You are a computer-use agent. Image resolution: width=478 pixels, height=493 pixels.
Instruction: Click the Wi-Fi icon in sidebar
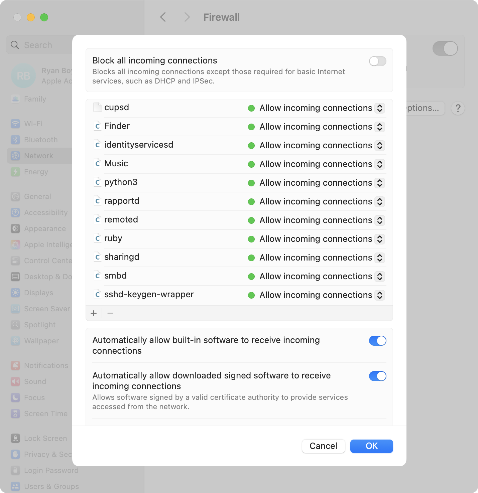(15, 124)
